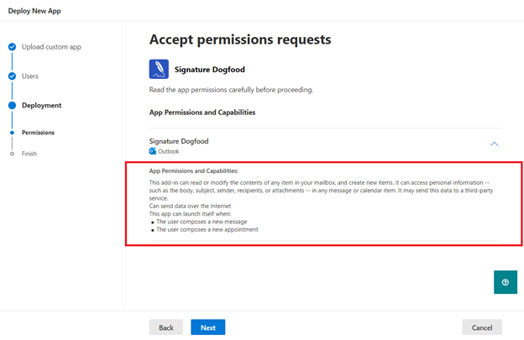This screenshot has width=524, height=340.
Task: Click the Users step checkmark icon
Action: (x=12, y=76)
